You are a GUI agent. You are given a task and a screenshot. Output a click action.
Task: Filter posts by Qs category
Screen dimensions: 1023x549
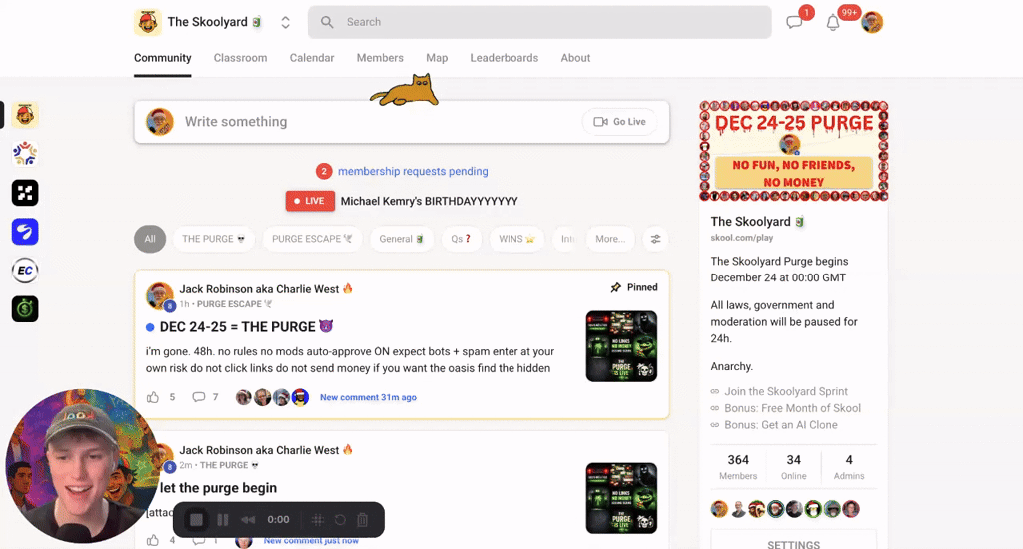click(461, 239)
